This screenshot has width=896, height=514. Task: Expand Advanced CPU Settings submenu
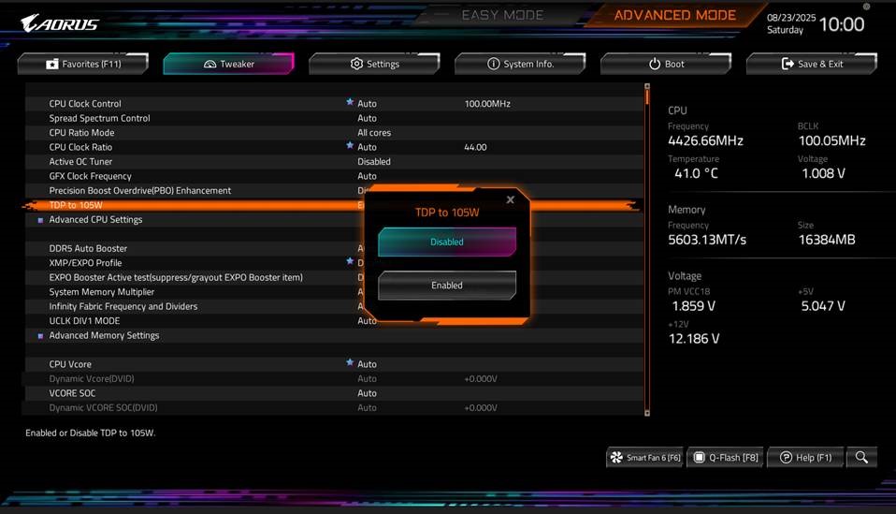[x=95, y=220]
